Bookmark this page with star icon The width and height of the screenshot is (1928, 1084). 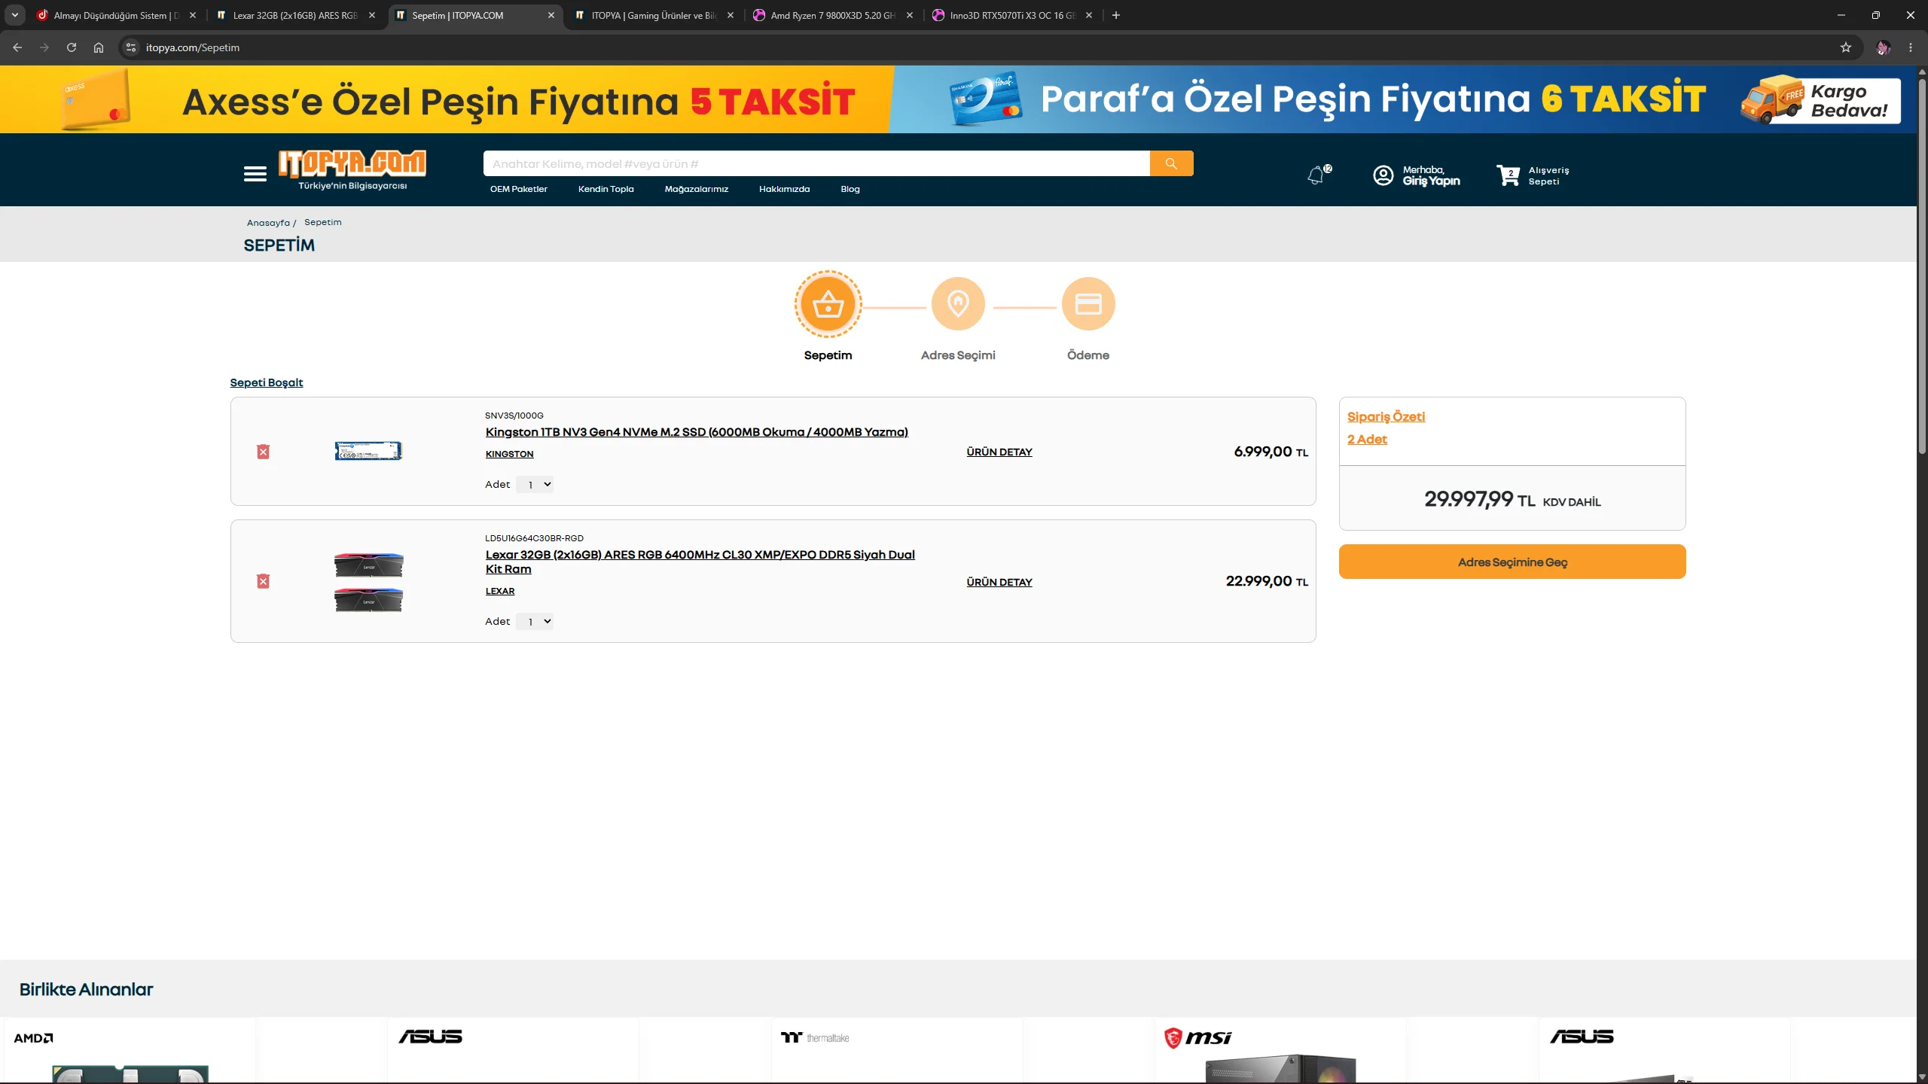click(x=1846, y=47)
